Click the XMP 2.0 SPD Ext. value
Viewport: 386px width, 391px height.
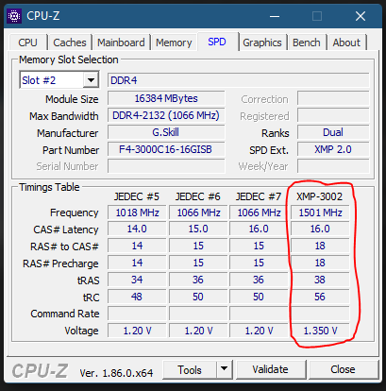tap(333, 149)
